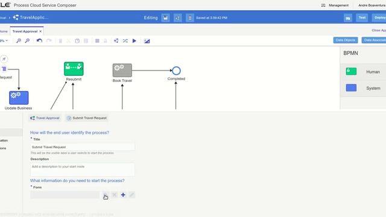386x217 pixels.
Task: Click the paste clipboard icon
Action: 77,41
